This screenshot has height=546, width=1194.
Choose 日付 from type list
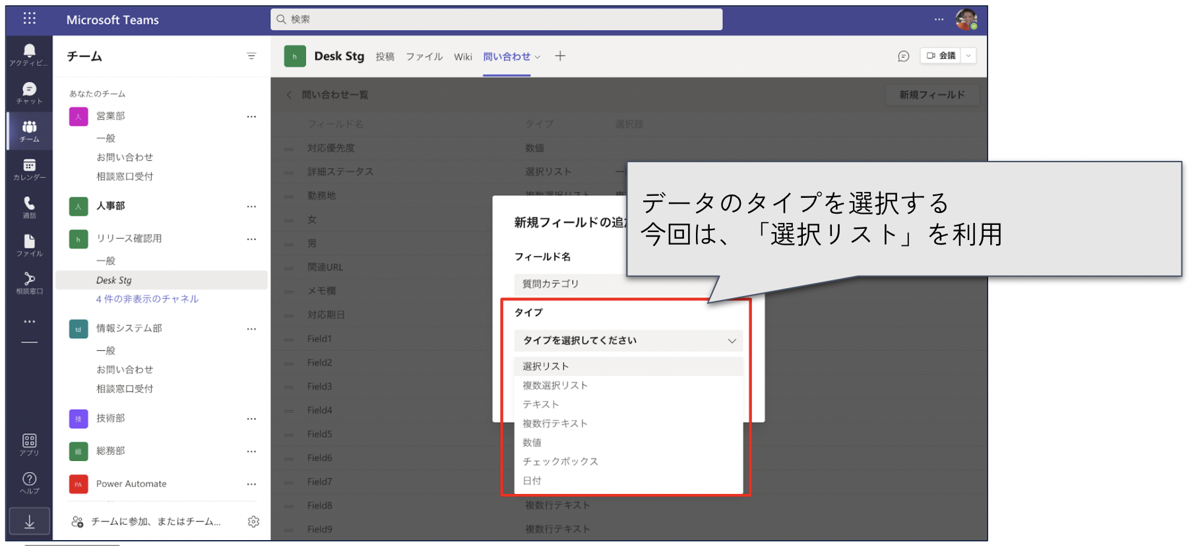[x=629, y=481]
